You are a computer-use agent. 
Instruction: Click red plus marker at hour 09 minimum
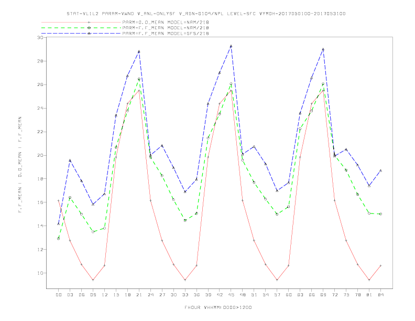93,280
